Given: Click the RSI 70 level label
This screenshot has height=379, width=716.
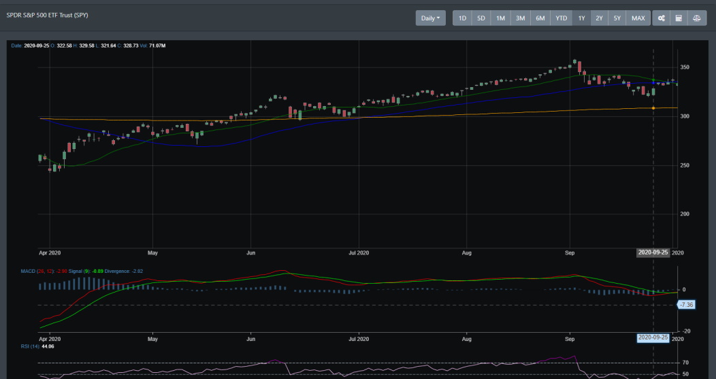Looking at the screenshot, I should (685, 363).
